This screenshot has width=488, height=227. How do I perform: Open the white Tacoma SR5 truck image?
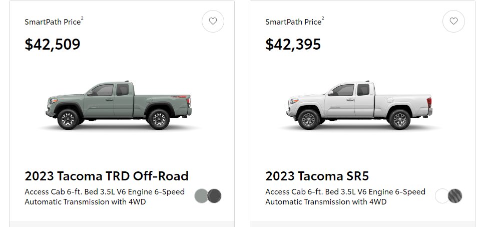(359, 105)
